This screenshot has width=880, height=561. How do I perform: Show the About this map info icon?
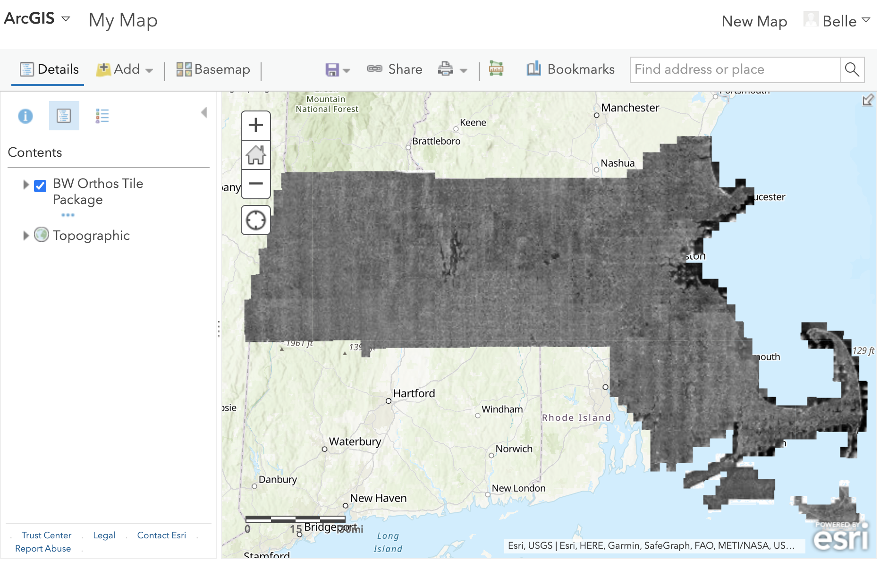[25, 116]
